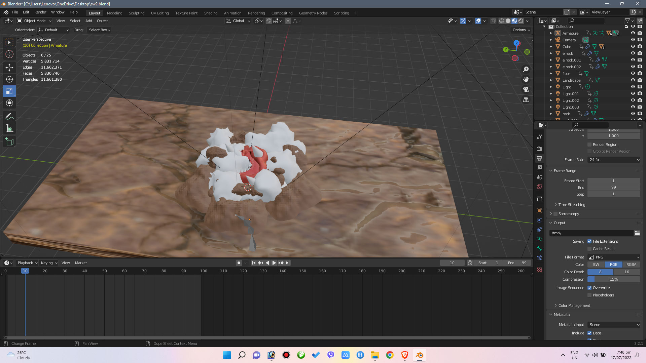Select the Select Box tool in toolbar
This screenshot has height=363, width=646.
tap(9, 42)
